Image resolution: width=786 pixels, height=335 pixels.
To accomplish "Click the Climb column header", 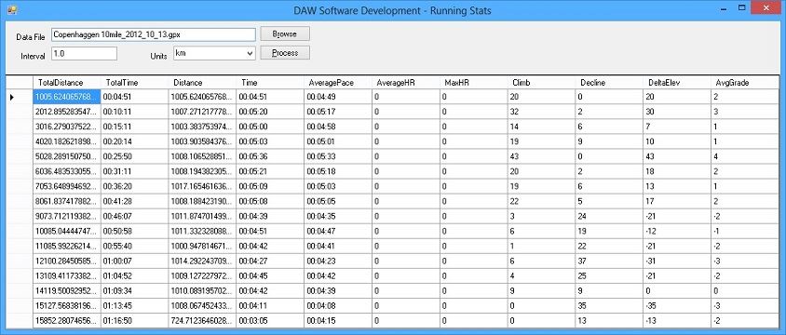I will (541, 83).
